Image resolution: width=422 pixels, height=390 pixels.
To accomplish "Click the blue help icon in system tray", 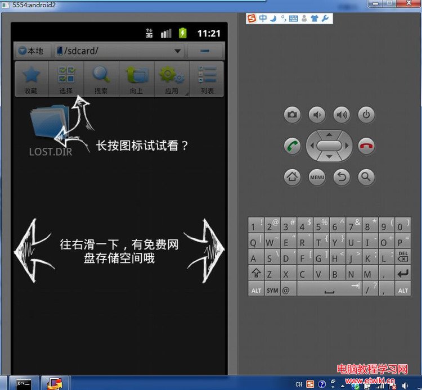I will tap(322, 384).
